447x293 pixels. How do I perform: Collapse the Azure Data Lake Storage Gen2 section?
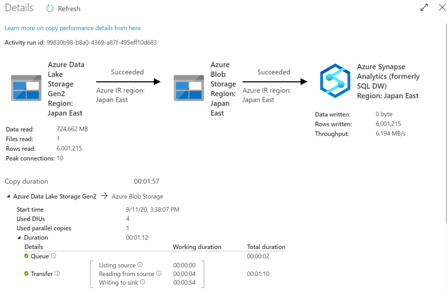tap(8, 196)
